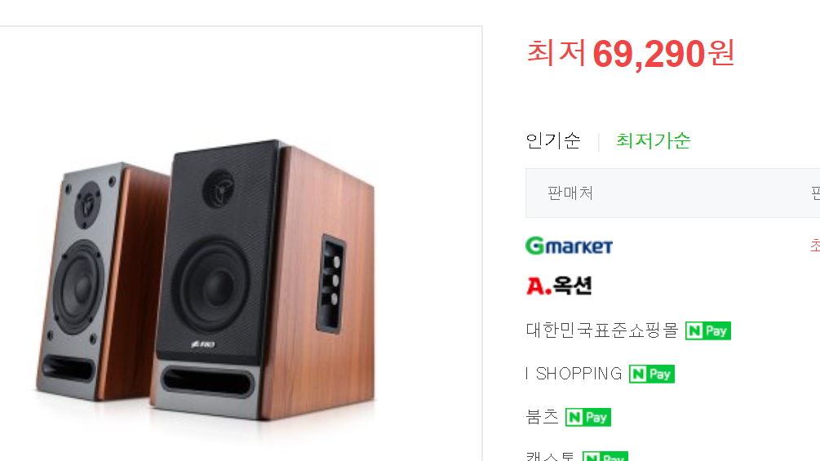Click the 판매처 column header
The width and height of the screenshot is (820, 461).
pos(570,193)
